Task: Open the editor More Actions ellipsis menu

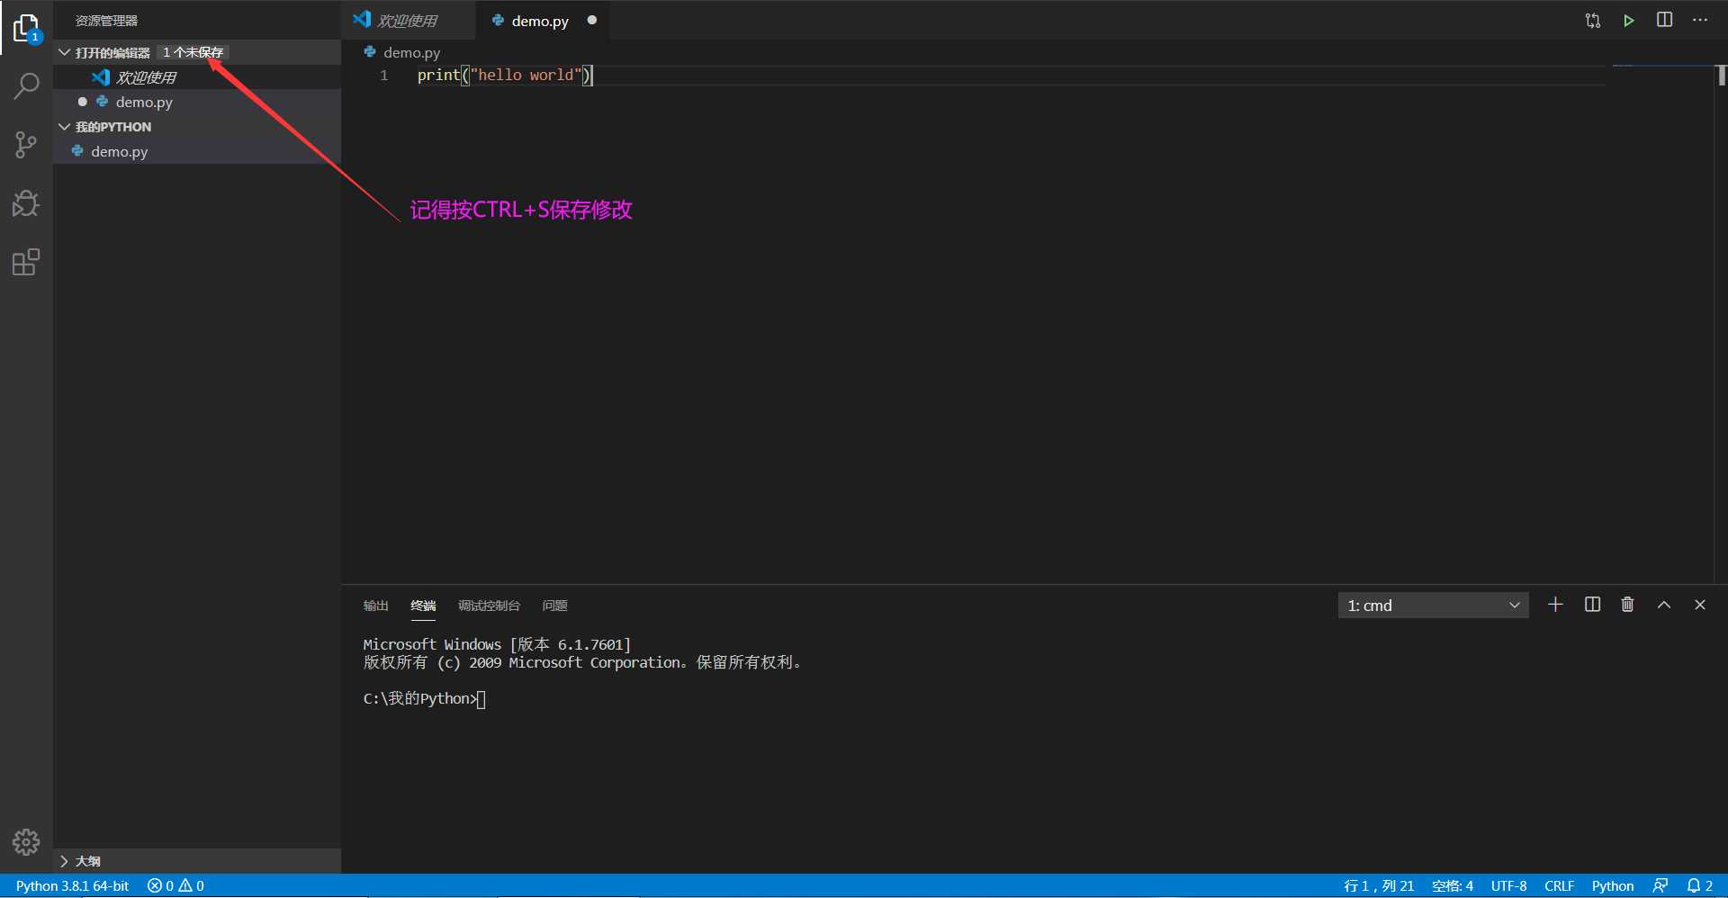Action: [x=1700, y=21]
